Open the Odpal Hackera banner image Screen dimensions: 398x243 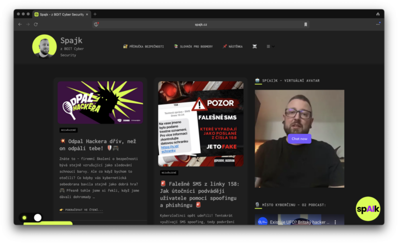[100, 102]
